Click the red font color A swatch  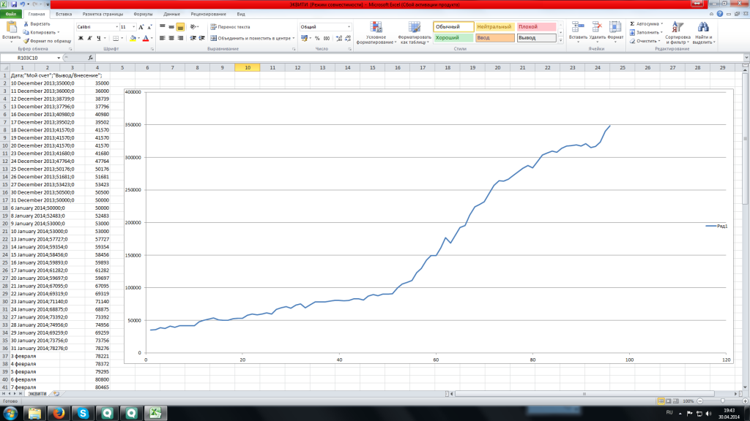point(146,38)
